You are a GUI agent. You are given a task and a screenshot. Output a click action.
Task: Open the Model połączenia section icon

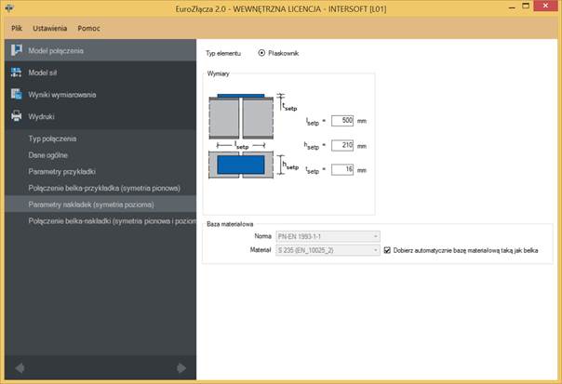(16, 50)
